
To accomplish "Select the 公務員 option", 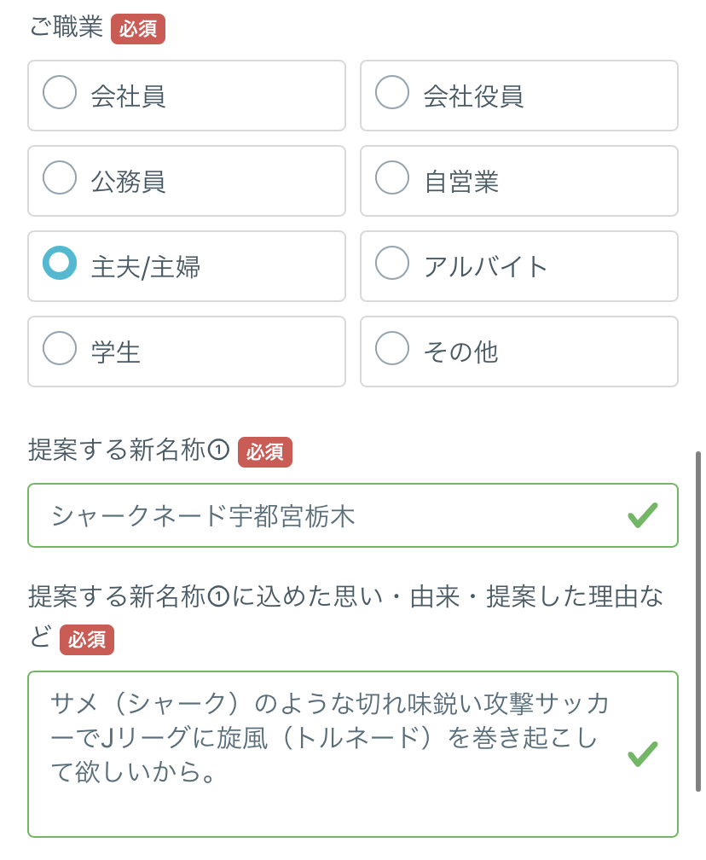I will (60, 178).
